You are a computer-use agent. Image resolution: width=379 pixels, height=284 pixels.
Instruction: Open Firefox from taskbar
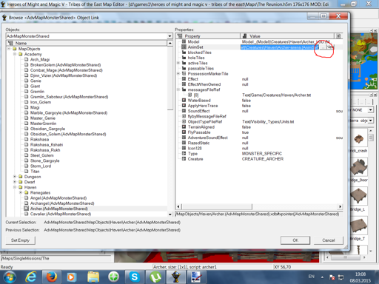tap(51, 277)
